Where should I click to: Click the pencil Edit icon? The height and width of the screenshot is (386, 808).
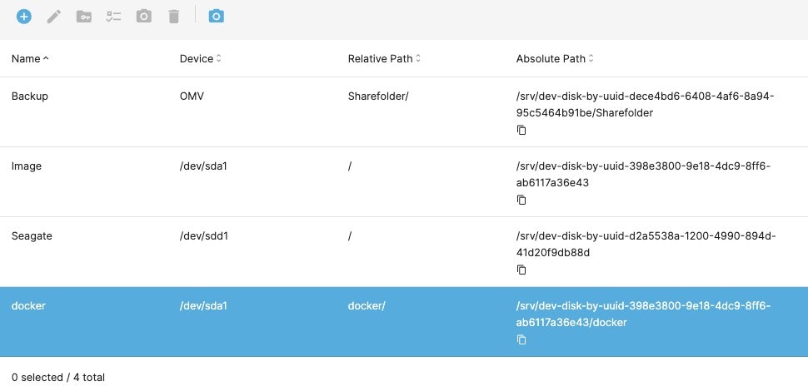[54, 16]
